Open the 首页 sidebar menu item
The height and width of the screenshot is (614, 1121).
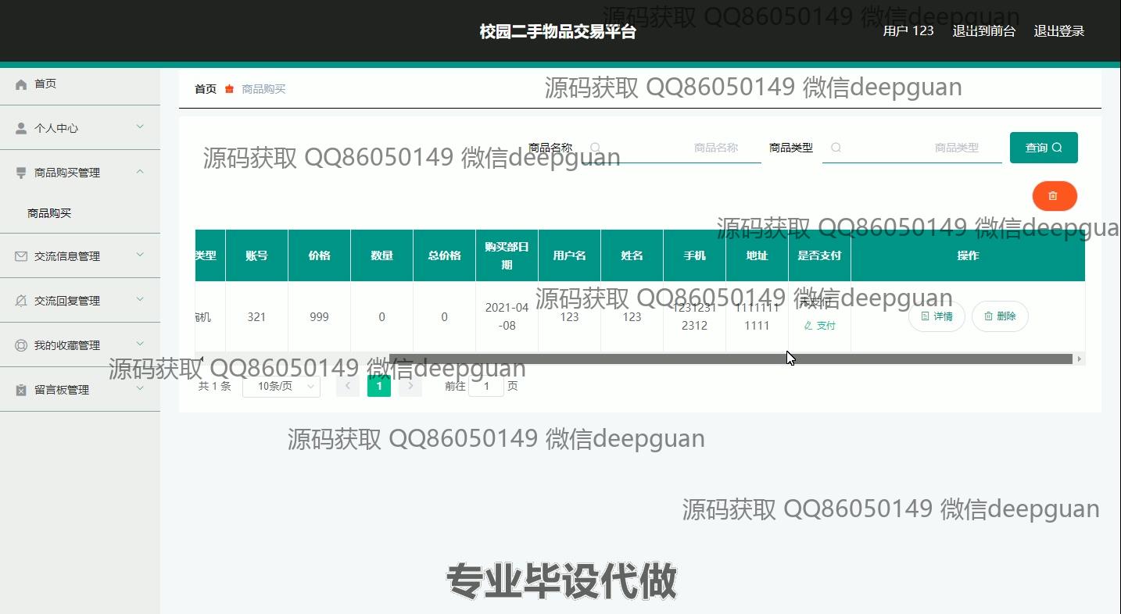pyautogui.click(x=45, y=84)
